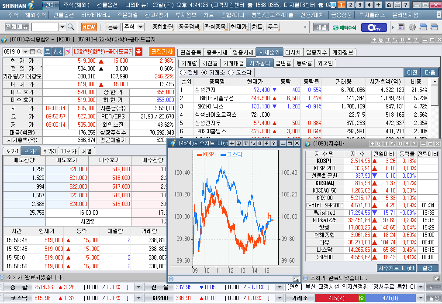Open the 투자정보 menu

click(x=186, y=15)
